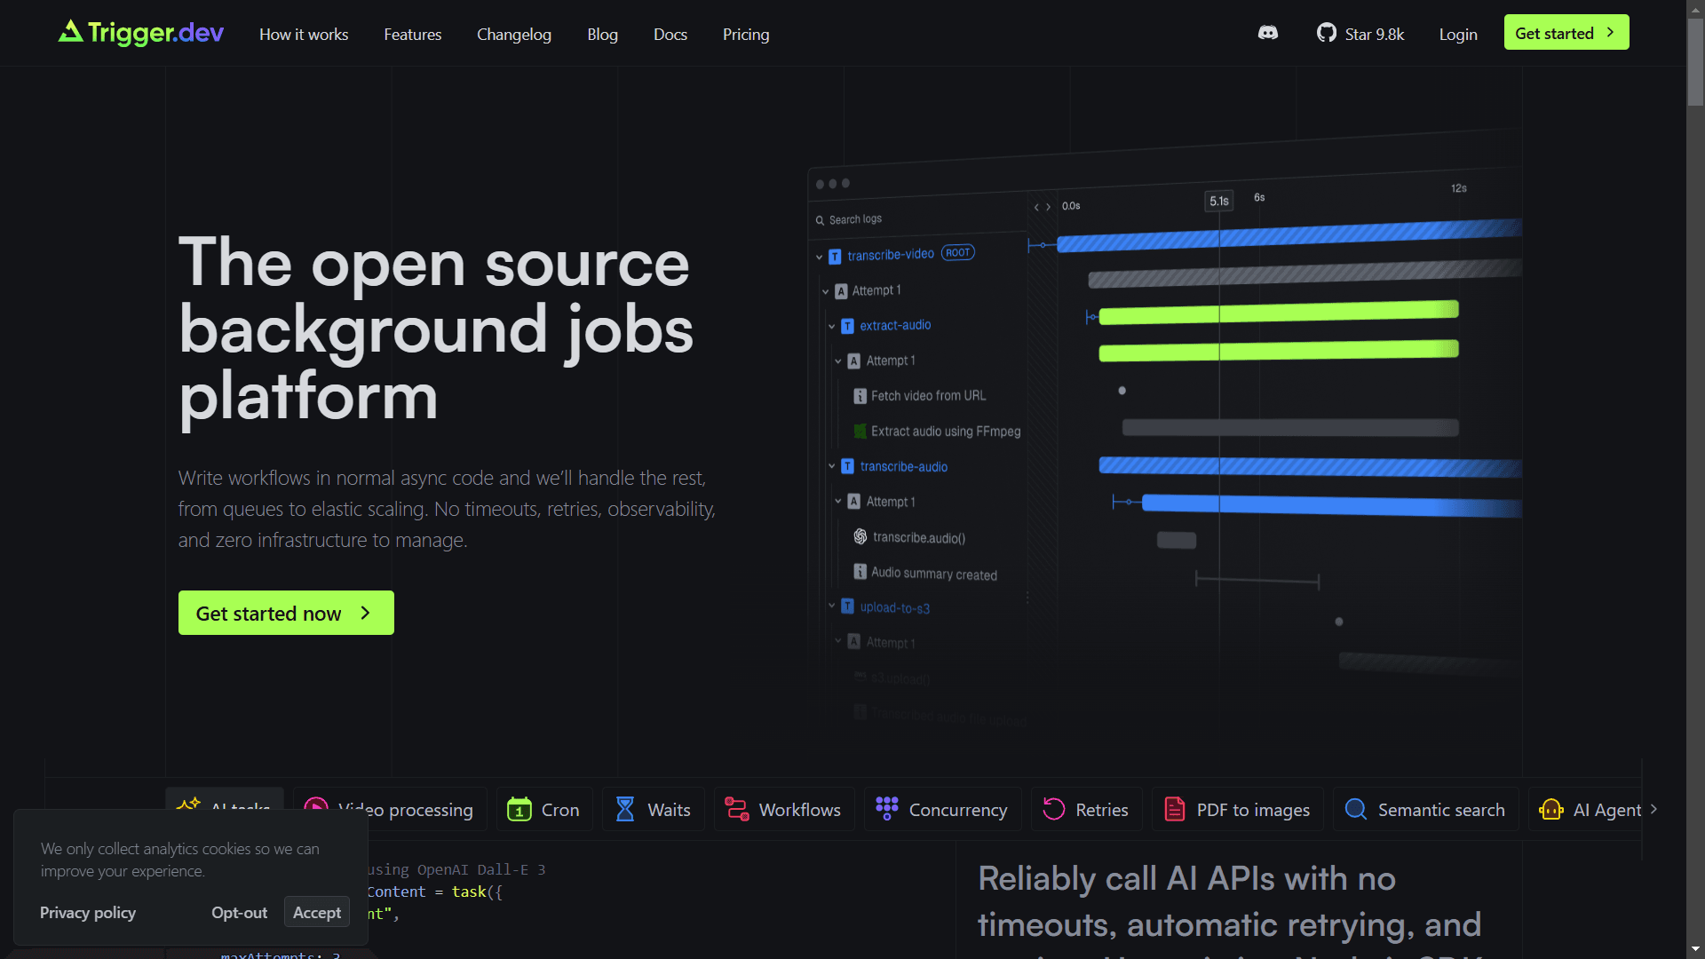Click the Cron calendar icon

click(519, 809)
